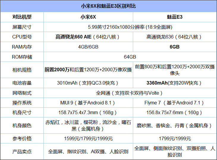Click the 1599元/1799元/1999元 price cell

point(88,138)
